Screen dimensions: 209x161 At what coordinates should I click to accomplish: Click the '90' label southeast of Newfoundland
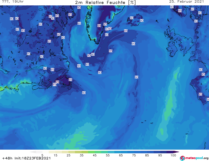84,93
